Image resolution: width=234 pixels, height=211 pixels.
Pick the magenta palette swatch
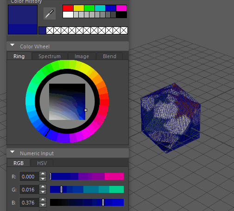pos(121,8)
